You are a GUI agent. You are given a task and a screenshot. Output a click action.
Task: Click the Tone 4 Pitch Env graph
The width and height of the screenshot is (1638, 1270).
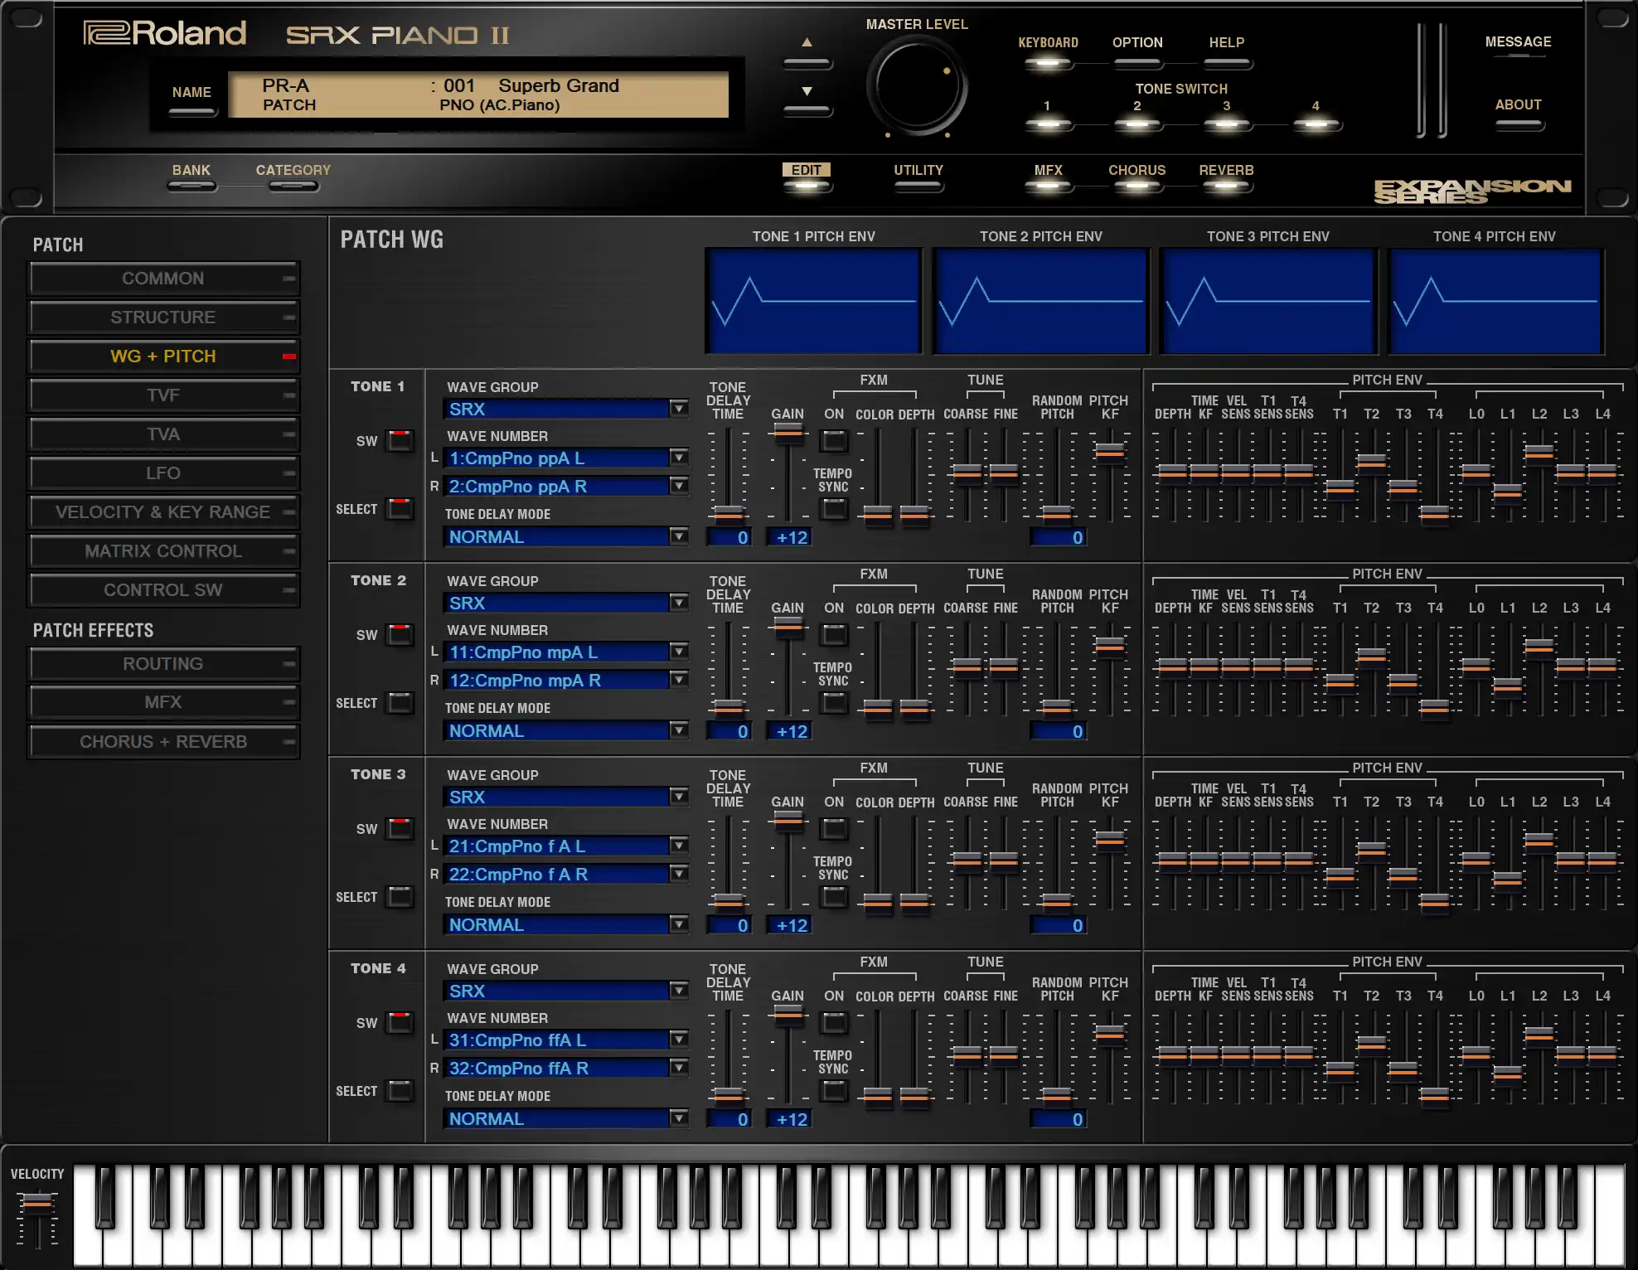[x=1495, y=301]
